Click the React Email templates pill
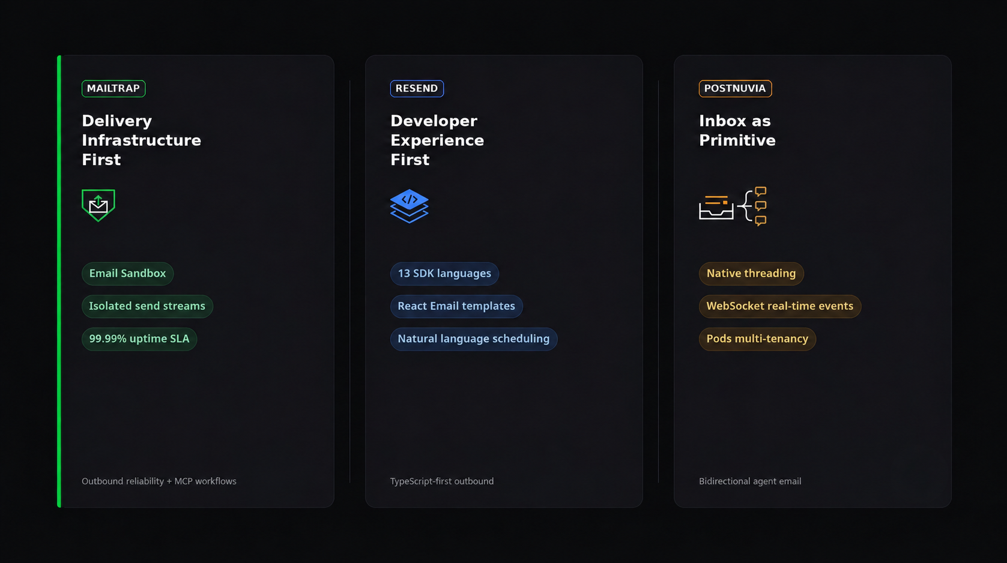The height and width of the screenshot is (563, 1007). [456, 306]
